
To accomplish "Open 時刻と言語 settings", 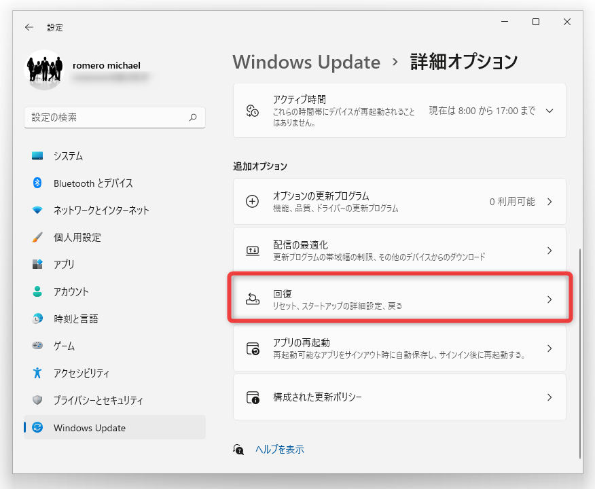I will point(115,319).
